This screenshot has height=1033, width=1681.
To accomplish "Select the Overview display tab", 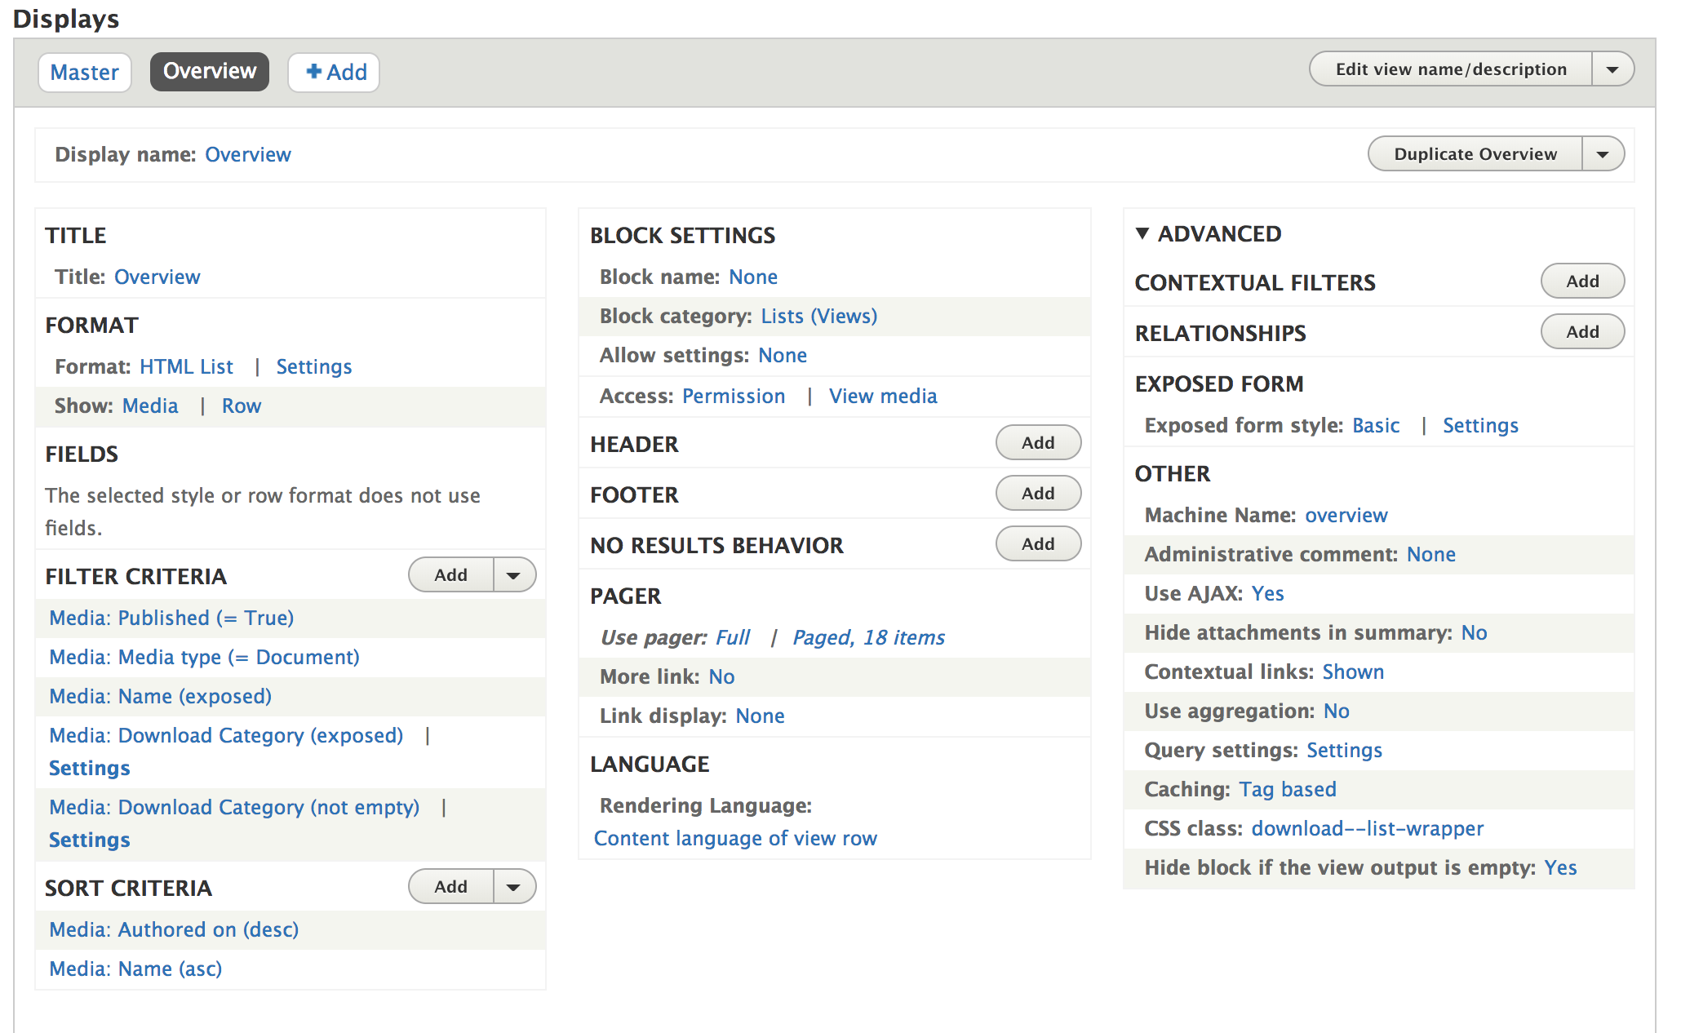I will (x=210, y=72).
